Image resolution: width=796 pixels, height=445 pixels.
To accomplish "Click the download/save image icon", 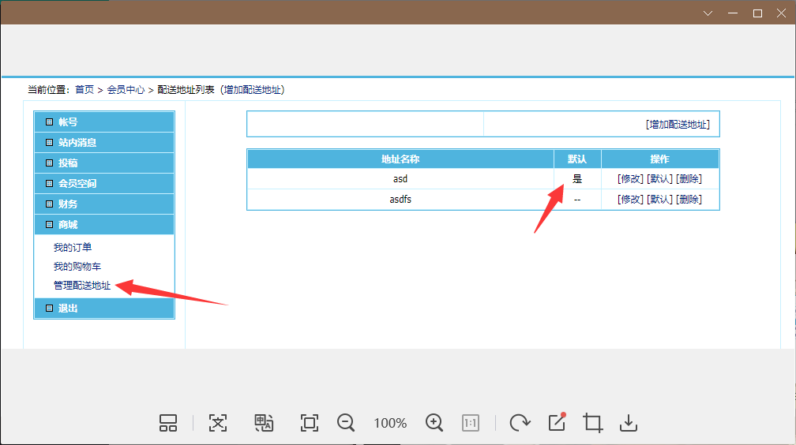I will (x=628, y=423).
